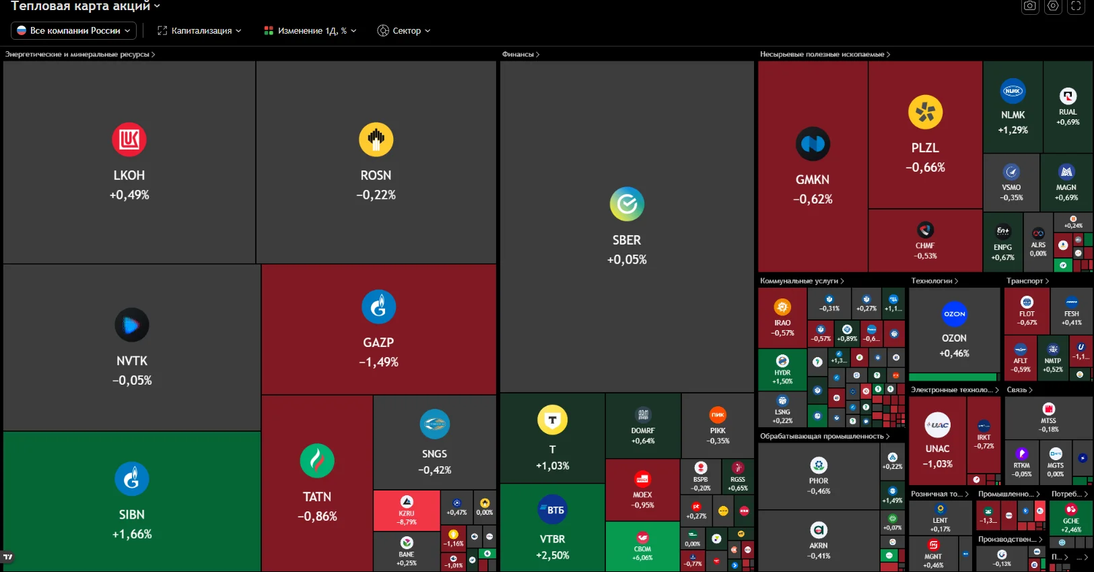
Task: Select the green SIBN +1,66% tile
Action: (x=132, y=501)
